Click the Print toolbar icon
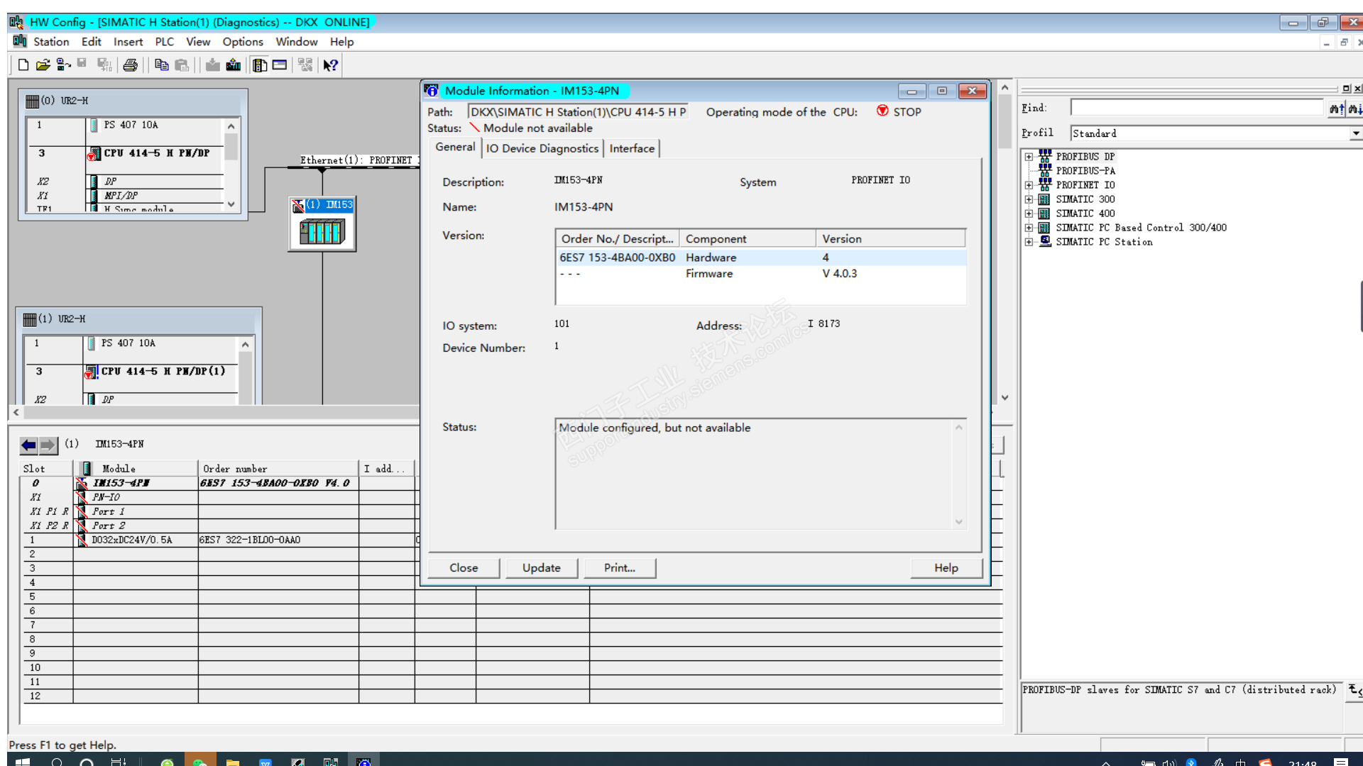 (131, 65)
